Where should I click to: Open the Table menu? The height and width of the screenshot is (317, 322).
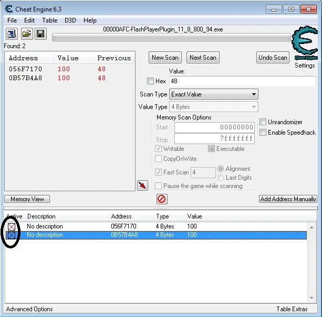50,20
